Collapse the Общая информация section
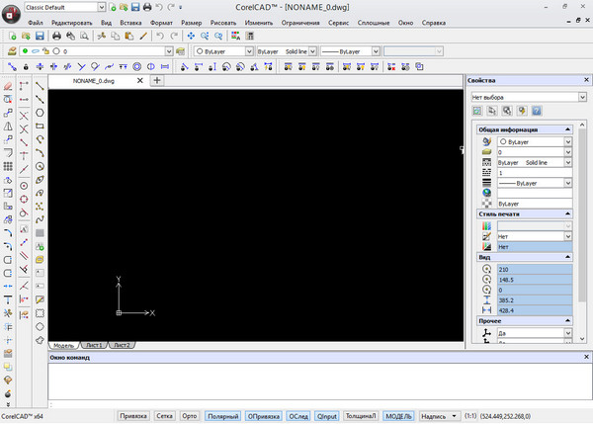Viewport: 593px width, 424px height. tap(566, 128)
